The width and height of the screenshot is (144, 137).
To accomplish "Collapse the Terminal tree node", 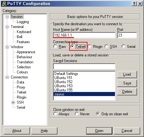I will [x=7, y=27].
